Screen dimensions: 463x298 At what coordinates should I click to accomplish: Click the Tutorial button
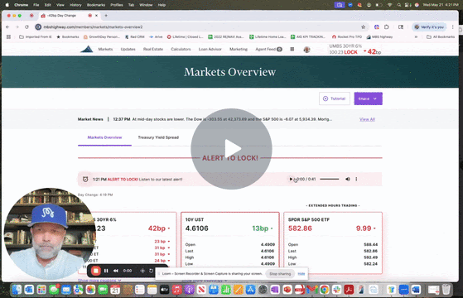335,99
